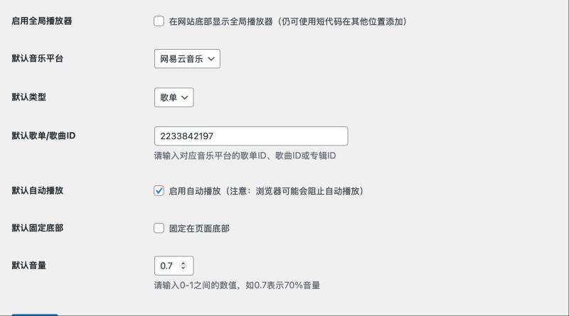Click the ID help text below the field
The width and height of the screenshot is (569, 316).
(245, 156)
